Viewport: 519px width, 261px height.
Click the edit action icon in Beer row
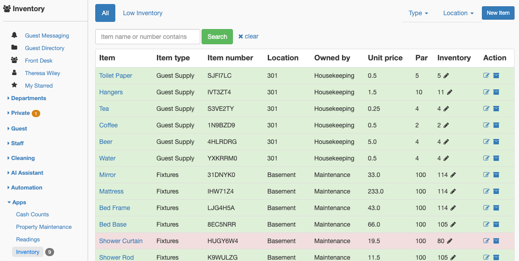pyautogui.click(x=486, y=142)
